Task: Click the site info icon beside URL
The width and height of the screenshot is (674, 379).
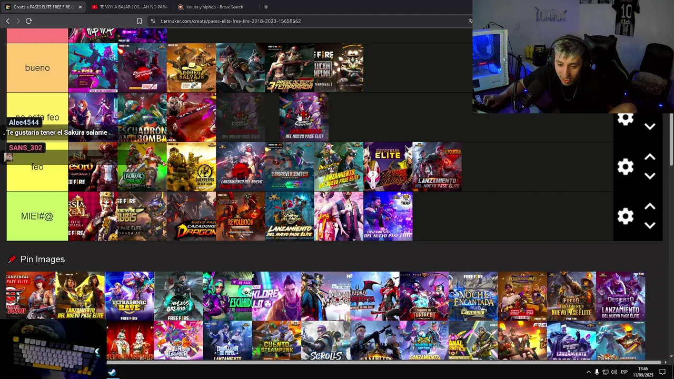Action: tap(153, 21)
